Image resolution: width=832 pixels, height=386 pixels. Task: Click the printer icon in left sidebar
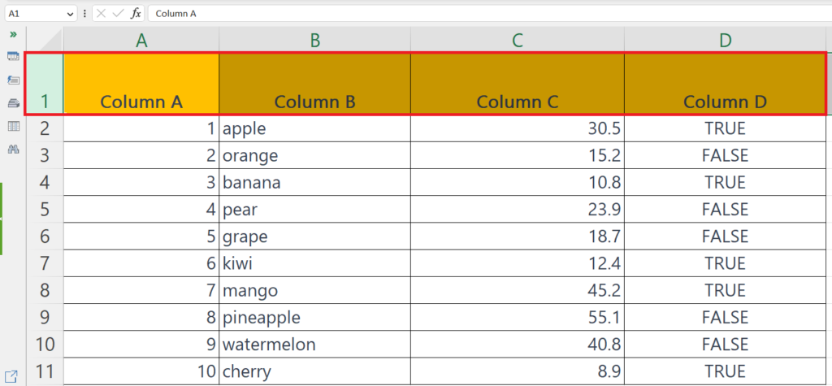pyautogui.click(x=13, y=103)
